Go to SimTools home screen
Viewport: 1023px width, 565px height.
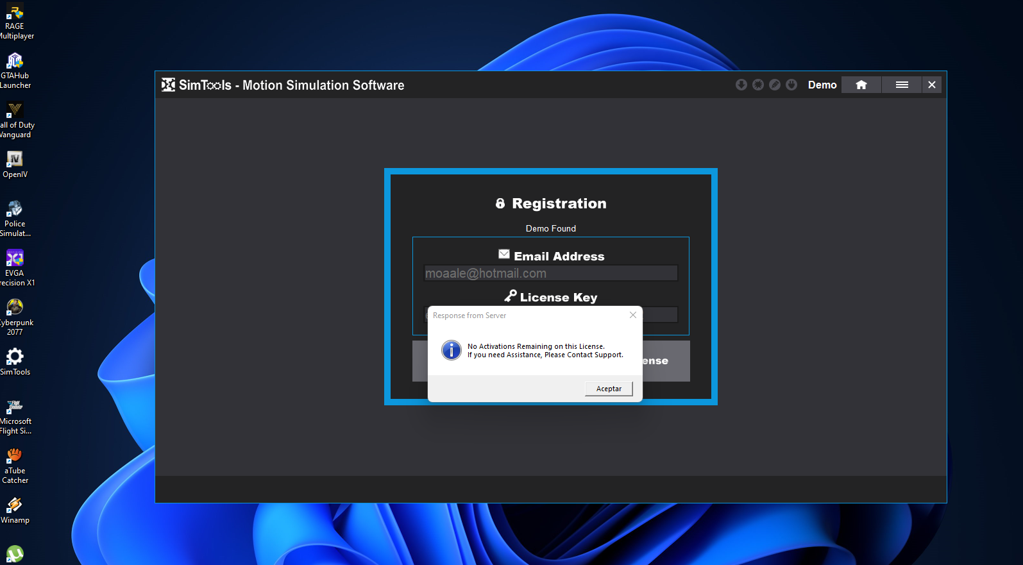click(861, 85)
